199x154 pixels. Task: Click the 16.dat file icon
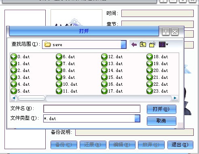click(x=104, y=84)
